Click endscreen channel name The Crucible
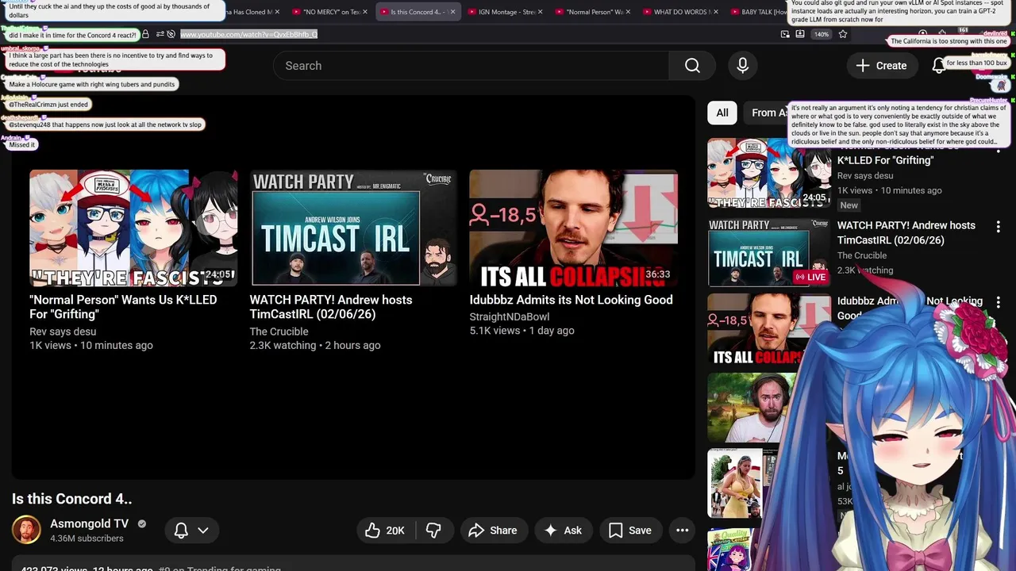 click(279, 331)
